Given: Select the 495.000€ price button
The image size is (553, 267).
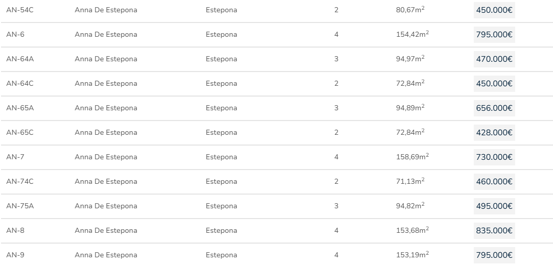Looking at the screenshot, I should [x=494, y=206].
